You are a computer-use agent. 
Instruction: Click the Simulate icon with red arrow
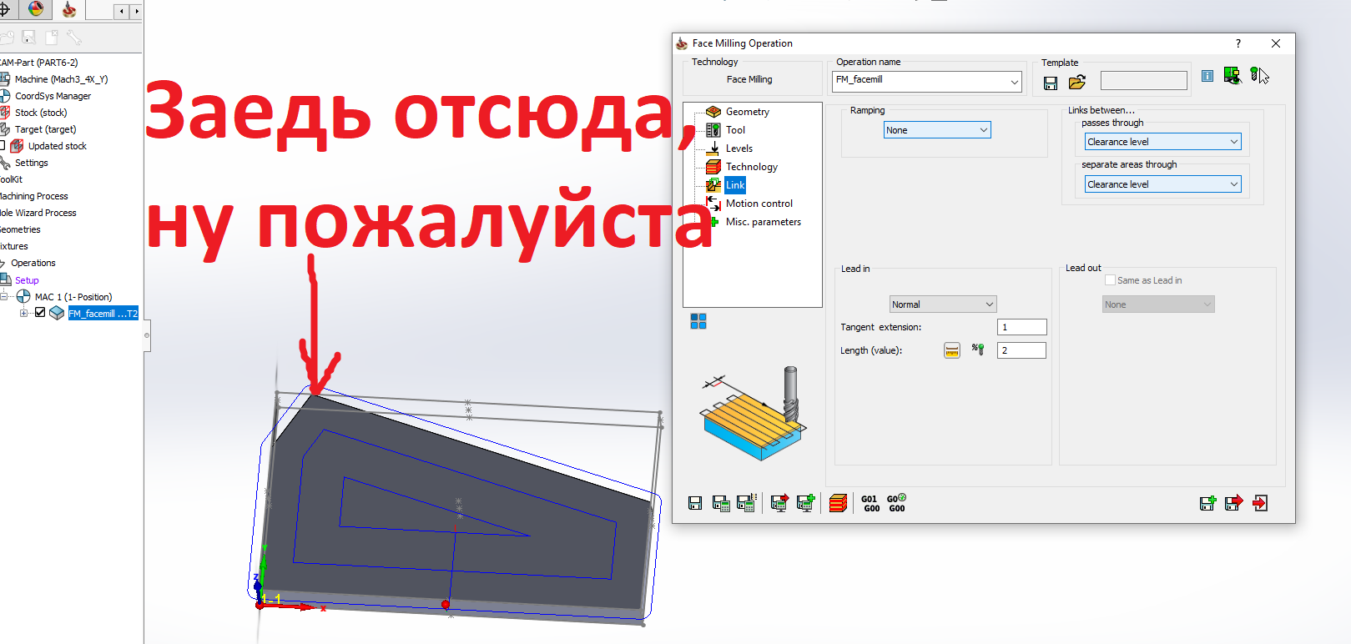pyautogui.click(x=779, y=502)
